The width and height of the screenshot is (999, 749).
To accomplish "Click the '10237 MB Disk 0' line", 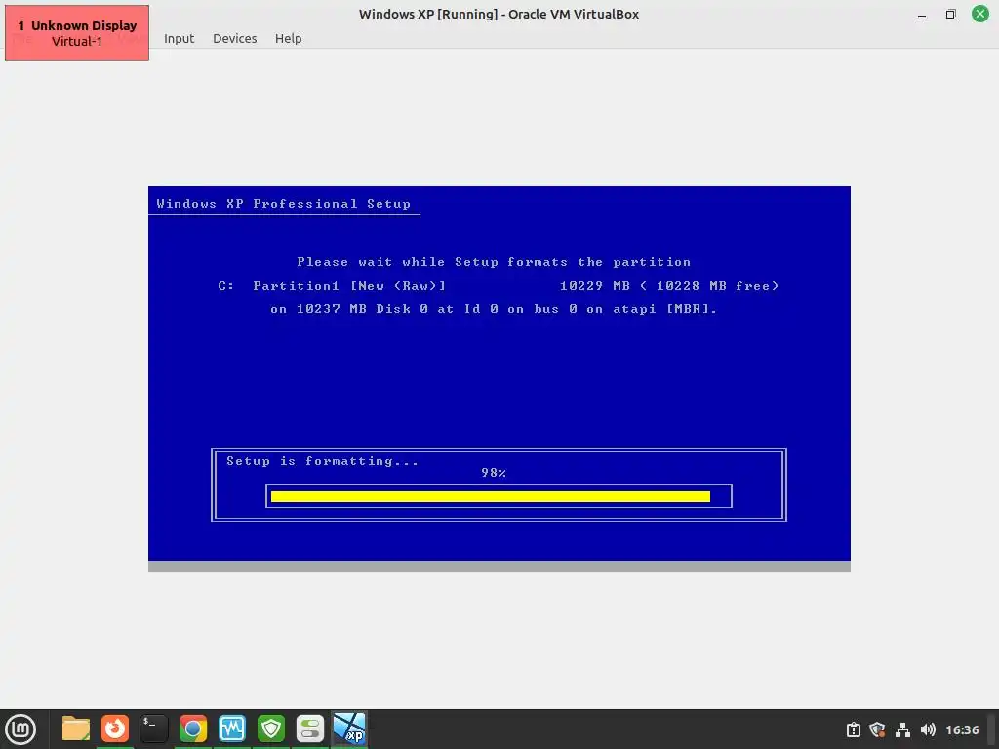I will coord(494,309).
